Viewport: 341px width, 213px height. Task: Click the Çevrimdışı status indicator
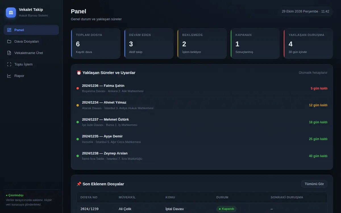pyautogui.click(x=15, y=195)
